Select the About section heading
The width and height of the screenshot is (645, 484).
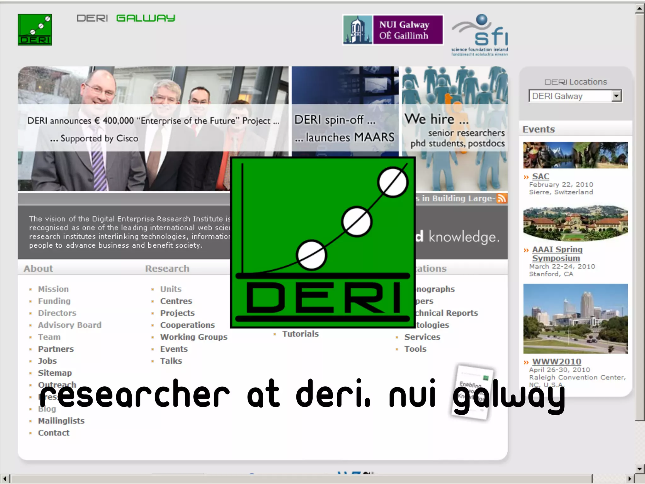coord(38,268)
